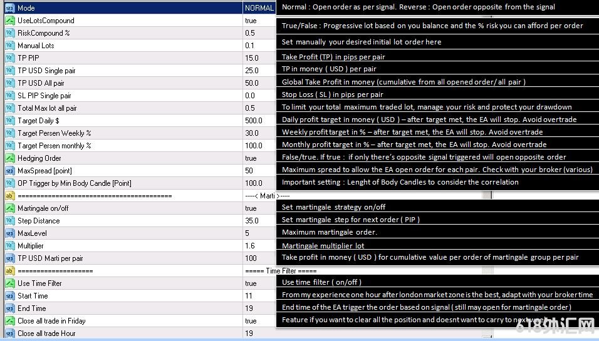Viewport: 599px width, 341px height.
Task: Click the SL PIP Single pair icon
Action: [9, 96]
